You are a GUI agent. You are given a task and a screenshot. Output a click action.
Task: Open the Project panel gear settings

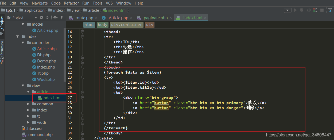pos(55,17)
